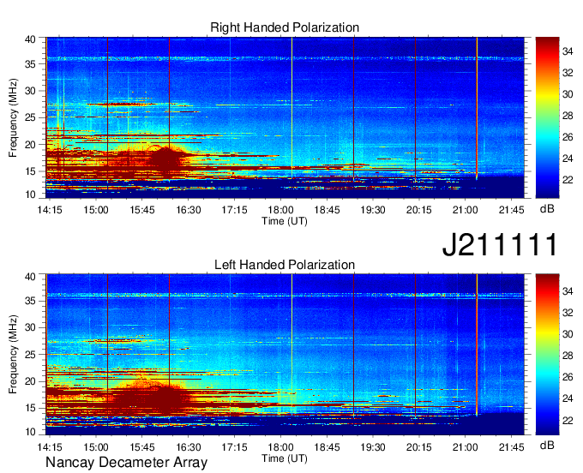Screen dimensions: 583x473
Task: Click the Right Handed plot color bar
Action: (547, 117)
